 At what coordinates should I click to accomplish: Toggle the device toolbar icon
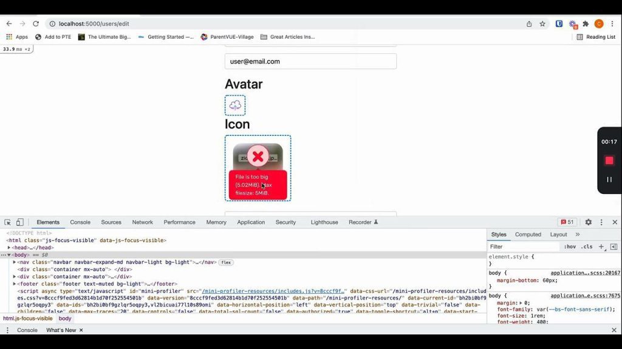[20, 222]
